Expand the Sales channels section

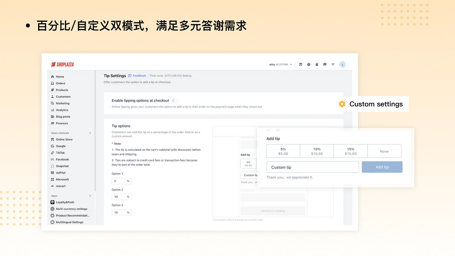(x=90, y=133)
